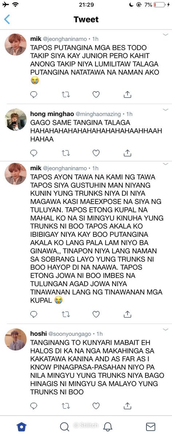The image size is (172, 438).
Task: Go back using the blue back arrow
Action: 7,19
